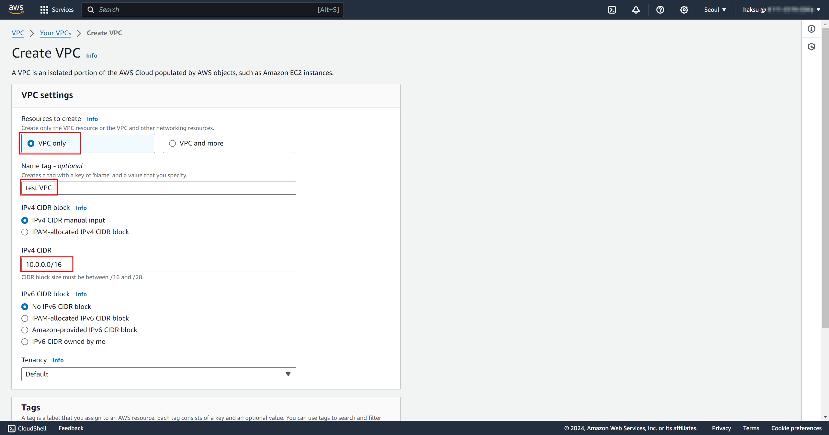Screen dimensions: 829x435
Task: Select IPv6 CIDR owned by me
Action: click(x=25, y=342)
